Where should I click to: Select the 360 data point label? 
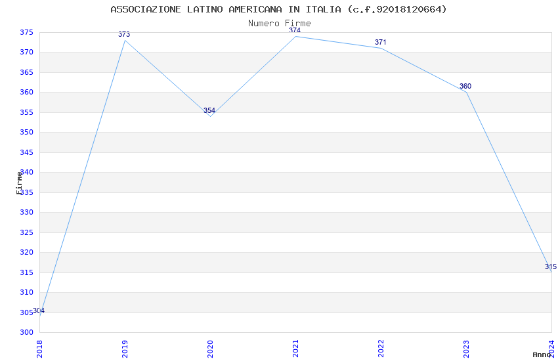pos(465,87)
